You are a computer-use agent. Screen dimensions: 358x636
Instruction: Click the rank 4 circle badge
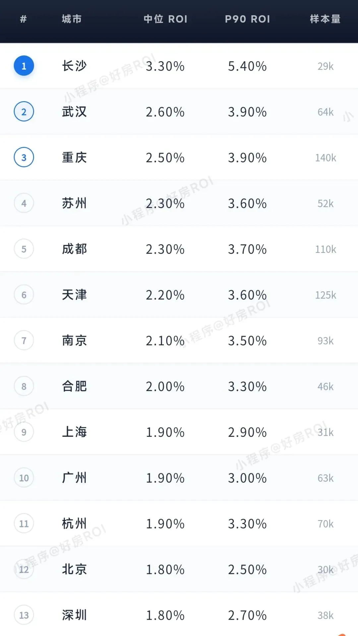[24, 203]
